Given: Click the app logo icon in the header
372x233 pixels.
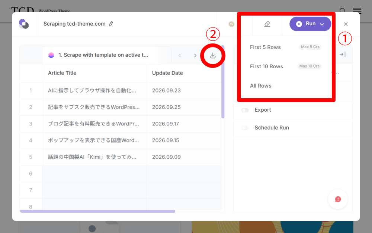Looking at the screenshot, I should point(24,24).
